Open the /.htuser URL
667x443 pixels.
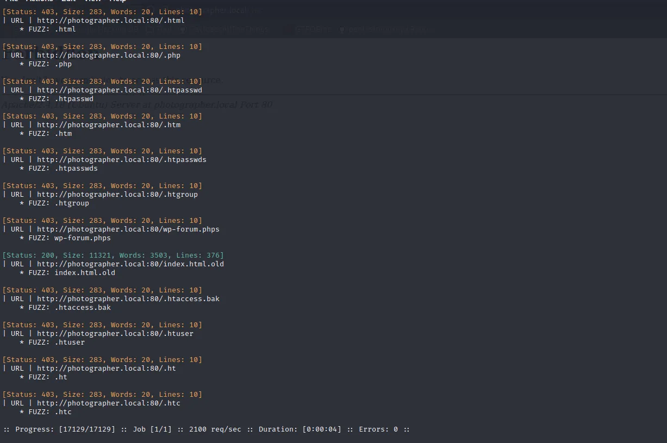(x=115, y=334)
